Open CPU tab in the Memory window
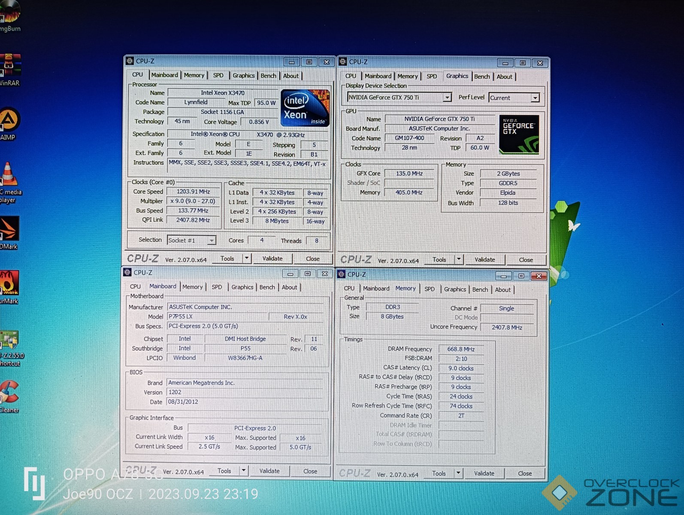 [x=349, y=288]
